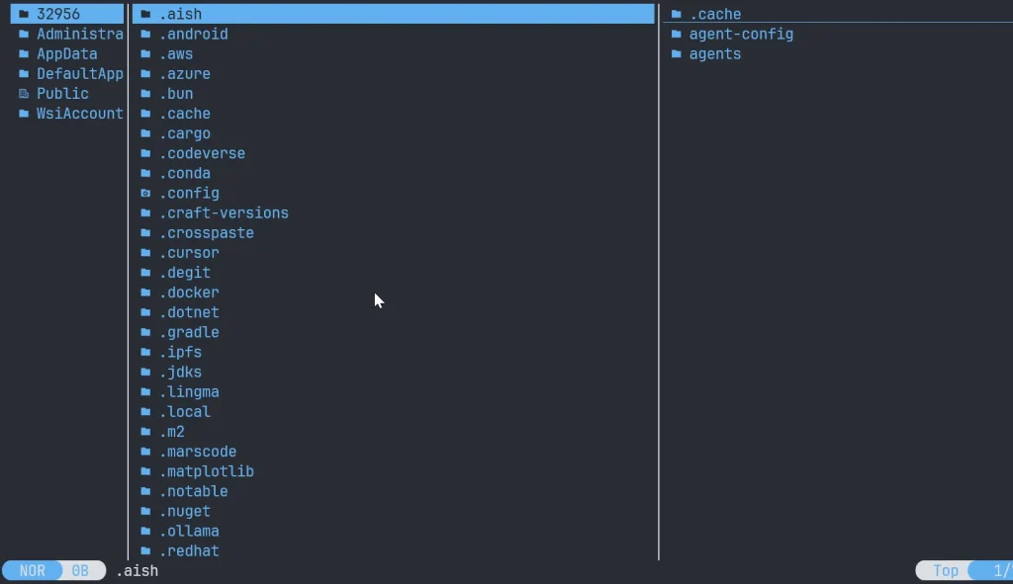1013x584 pixels.
Task: Click the Top position indicator in the status bar
Action: [x=945, y=571]
